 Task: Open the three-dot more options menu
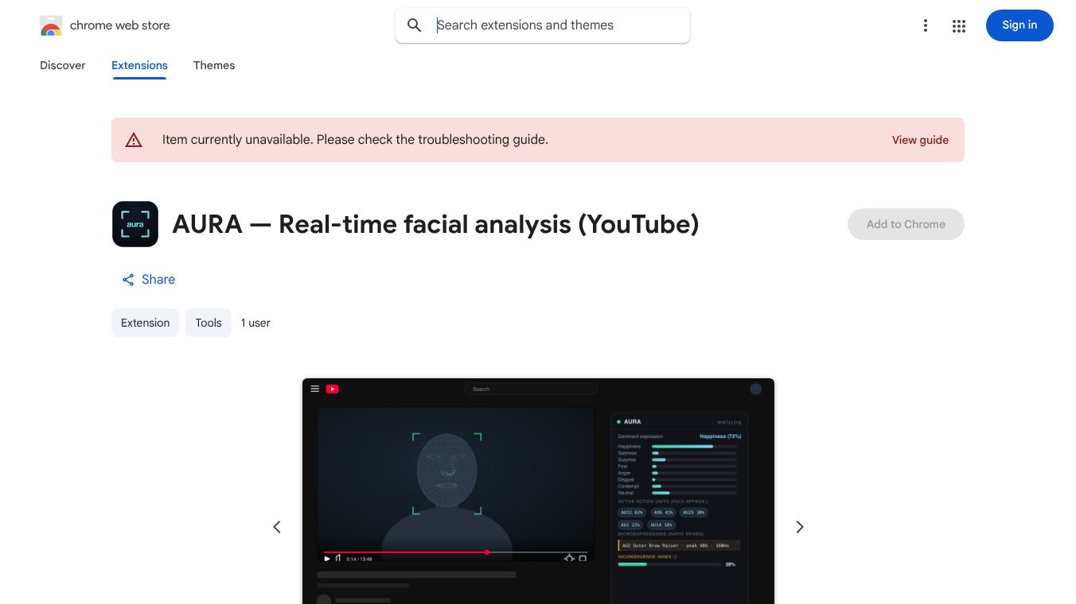[926, 25]
